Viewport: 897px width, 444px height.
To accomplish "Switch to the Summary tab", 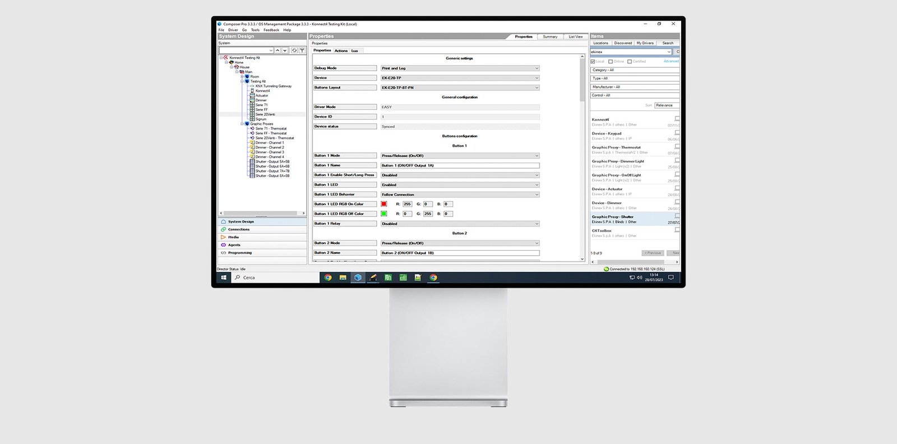I will click(x=550, y=36).
